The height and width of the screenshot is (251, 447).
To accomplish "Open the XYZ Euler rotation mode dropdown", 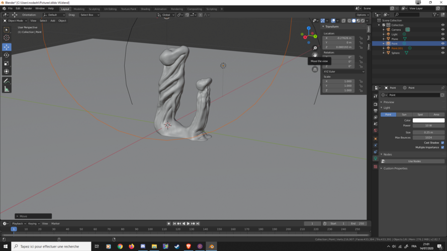I will [x=344, y=72].
